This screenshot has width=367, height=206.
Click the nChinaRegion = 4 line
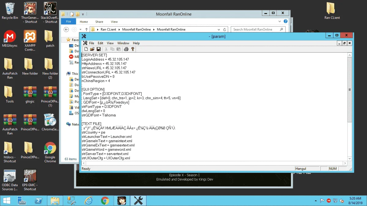[x=96, y=81]
